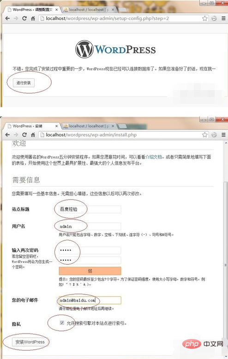Screen dimensions: 228x359
Task: Maximize the top browser window
Action: coord(211,3)
